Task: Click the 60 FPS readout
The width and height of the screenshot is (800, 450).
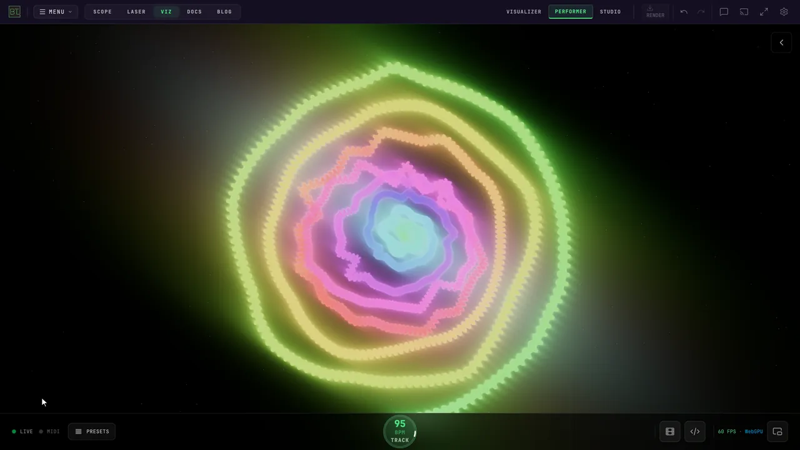Action: pyautogui.click(x=727, y=431)
